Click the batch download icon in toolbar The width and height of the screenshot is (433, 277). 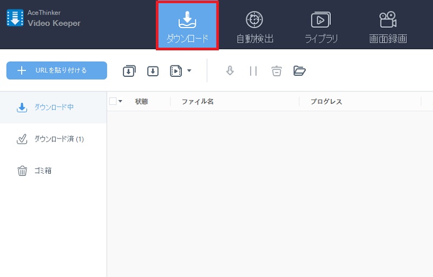coord(129,71)
